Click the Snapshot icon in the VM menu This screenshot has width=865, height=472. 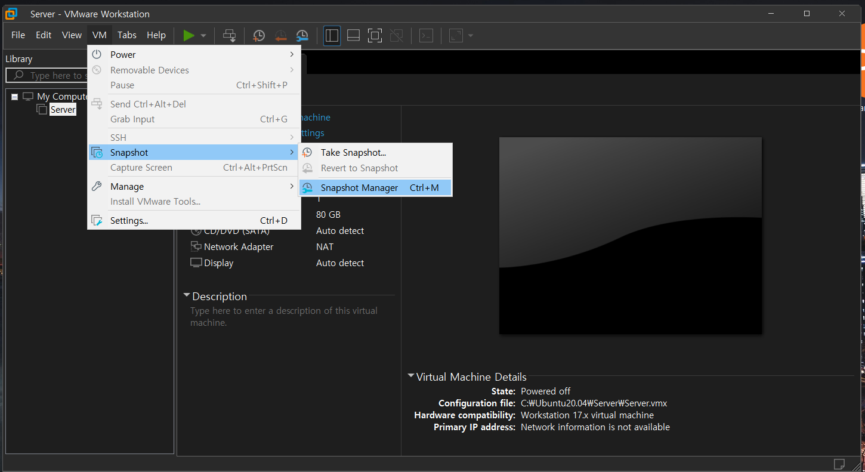tap(97, 153)
